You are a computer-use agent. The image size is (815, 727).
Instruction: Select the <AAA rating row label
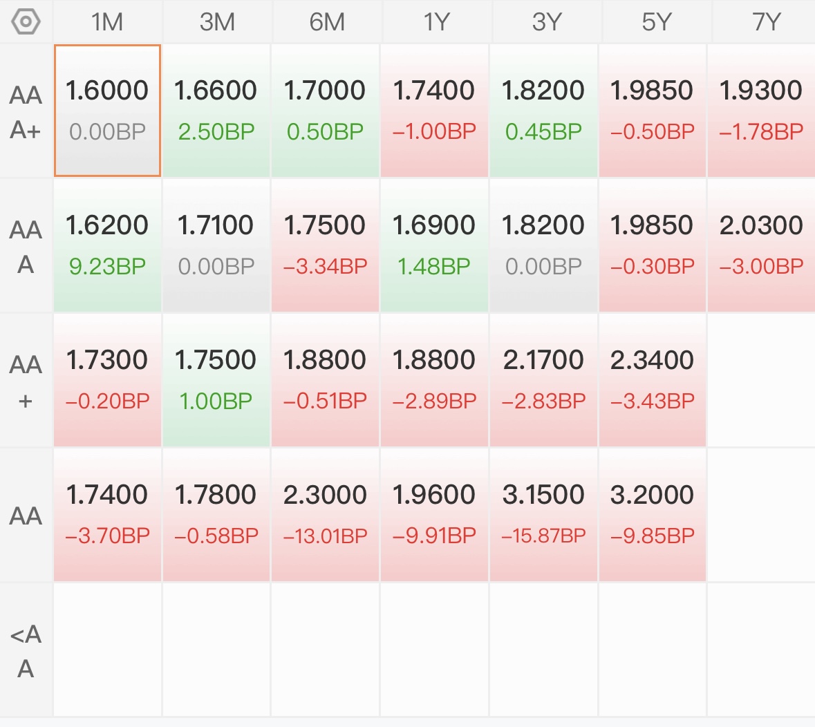pos(26,650)
